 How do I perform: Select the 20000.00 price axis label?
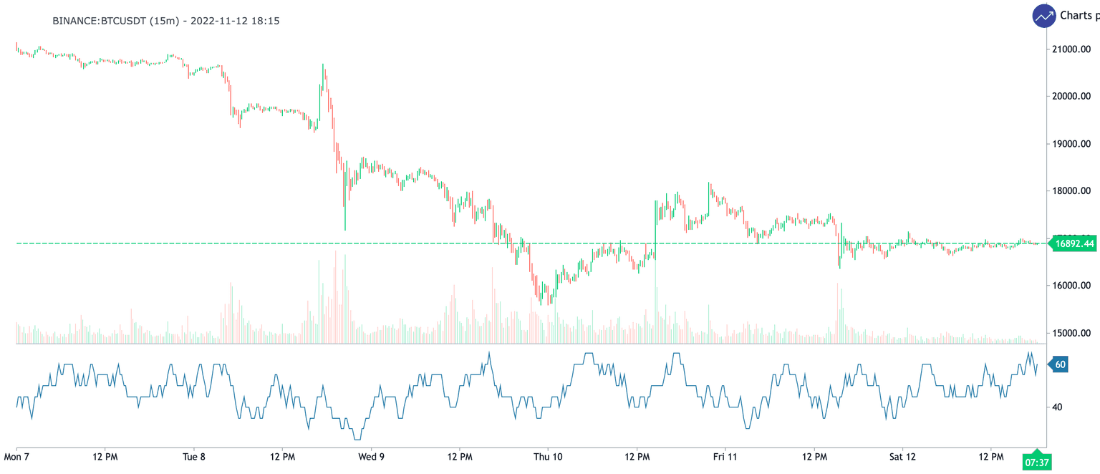pyautogui.click(x=1070, y=96)
